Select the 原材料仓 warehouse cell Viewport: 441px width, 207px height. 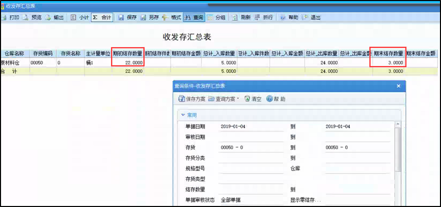[14, 62]
